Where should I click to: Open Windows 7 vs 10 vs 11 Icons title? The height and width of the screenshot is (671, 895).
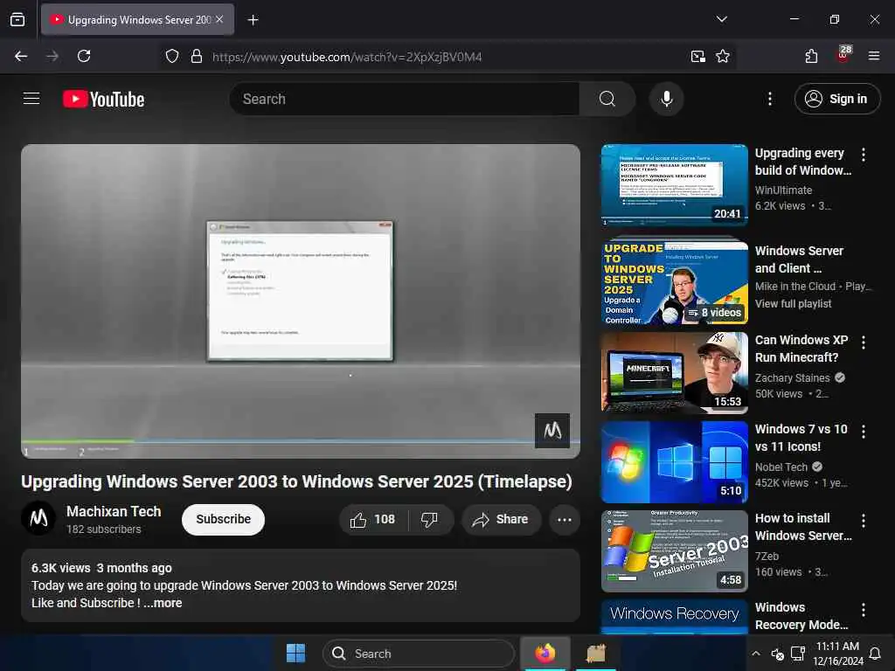pyautogui.click(x=801, y=438)
